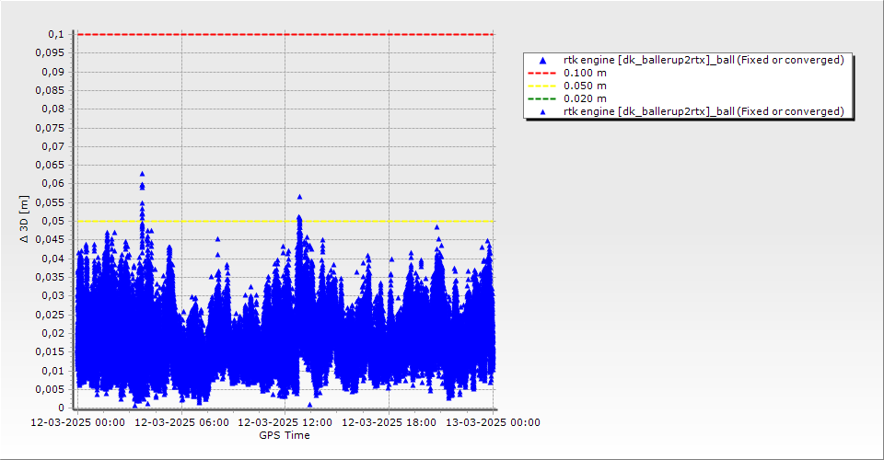Select the green dashed line legend swatch
The width and height of the screenshot is (884, 460).
coord(541,99)
